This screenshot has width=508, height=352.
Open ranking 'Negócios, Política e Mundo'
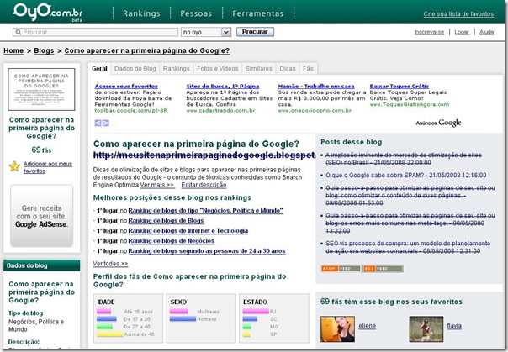(x=206, y=211)
